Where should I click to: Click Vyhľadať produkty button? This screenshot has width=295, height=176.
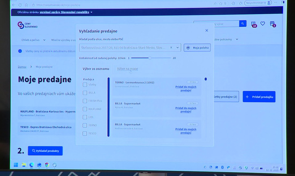pyautogui.click(x=45, y=151)
